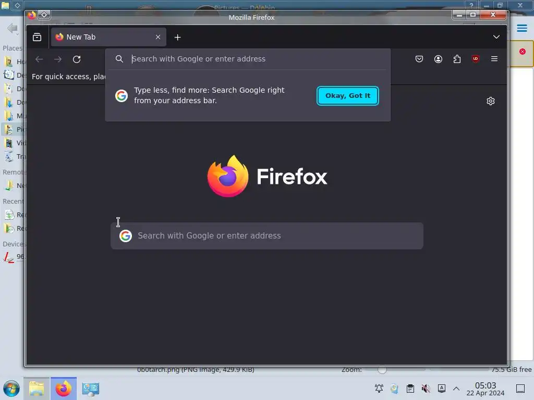This screenshot has width=534, height=400.
Task: Click the red close icon in Dolphin panel
Action: click(523, 52)
